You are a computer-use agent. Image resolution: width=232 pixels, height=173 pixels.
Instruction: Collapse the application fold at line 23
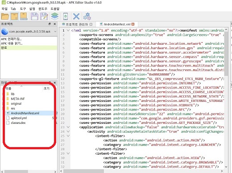tap(68, 127)
